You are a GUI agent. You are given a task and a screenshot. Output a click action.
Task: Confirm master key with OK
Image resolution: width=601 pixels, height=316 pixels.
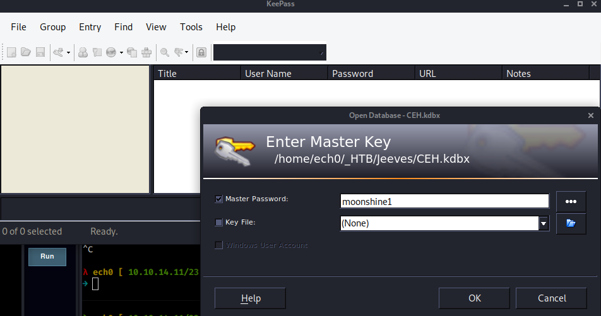pos(474,298)
